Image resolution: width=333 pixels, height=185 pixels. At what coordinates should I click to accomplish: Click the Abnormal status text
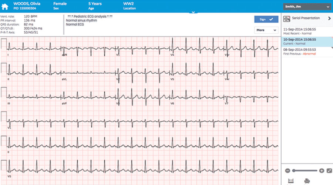coord(309,54)
